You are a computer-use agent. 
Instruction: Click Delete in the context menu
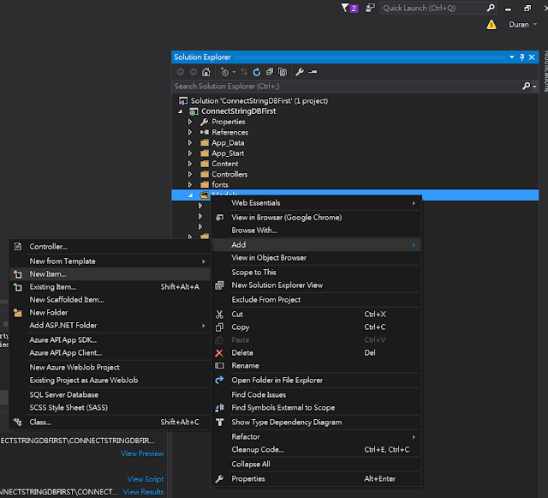(242, 352)
